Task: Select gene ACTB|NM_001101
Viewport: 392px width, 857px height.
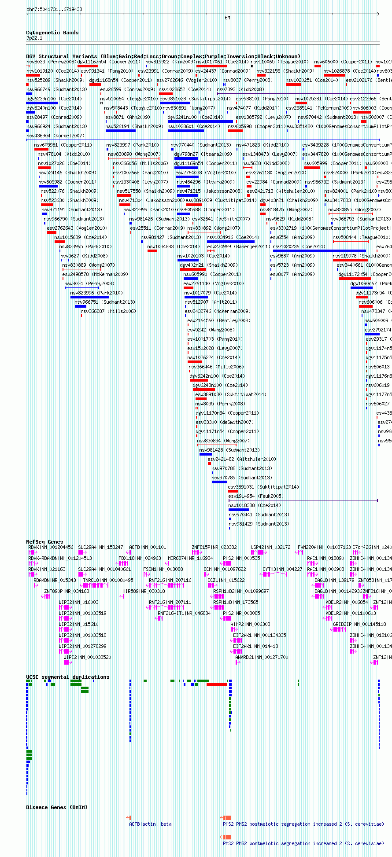Action: pos(148,547)
